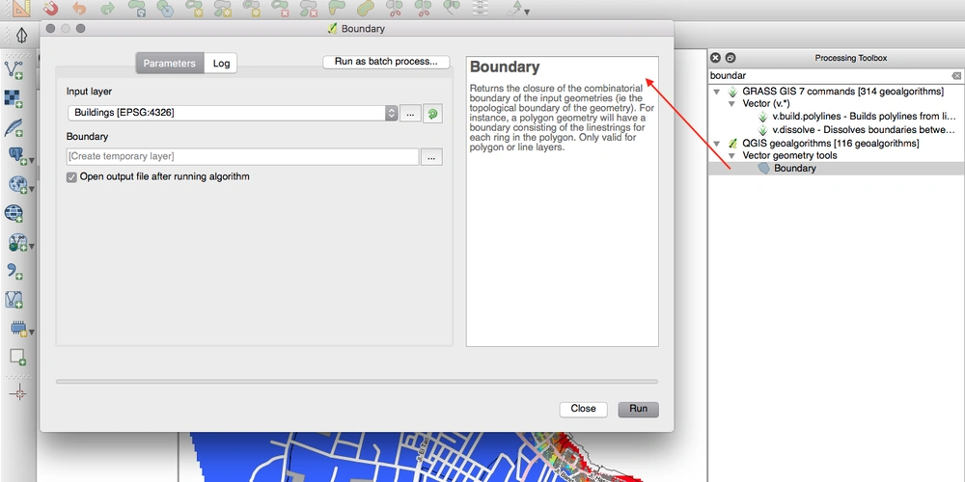Click the Add Raster Layer checkerboard icon
965x482 pixels.
point(14,98)
